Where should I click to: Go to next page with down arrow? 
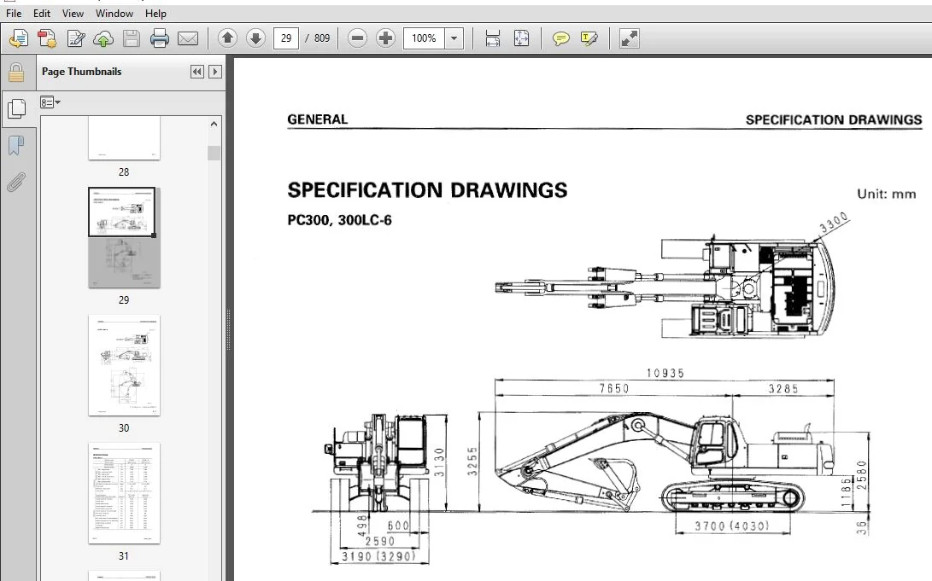tap(255, 38)
